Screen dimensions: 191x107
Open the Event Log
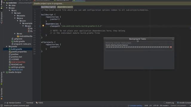(169, 103)
